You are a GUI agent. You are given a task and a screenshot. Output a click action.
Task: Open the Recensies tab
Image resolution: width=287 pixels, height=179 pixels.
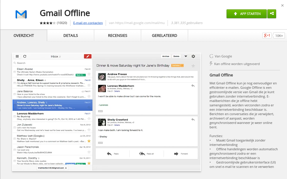click(x=117, y=35)
